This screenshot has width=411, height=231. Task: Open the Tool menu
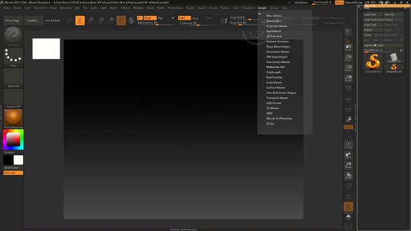tap(236, 8)
